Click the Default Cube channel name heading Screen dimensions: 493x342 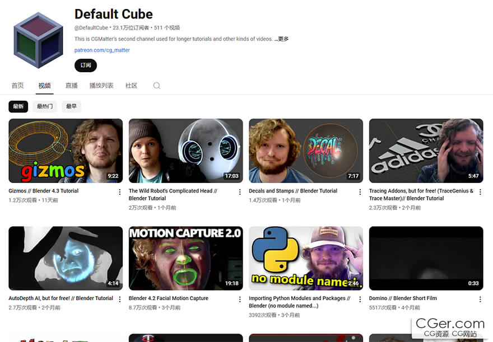[x=114, y=14]
